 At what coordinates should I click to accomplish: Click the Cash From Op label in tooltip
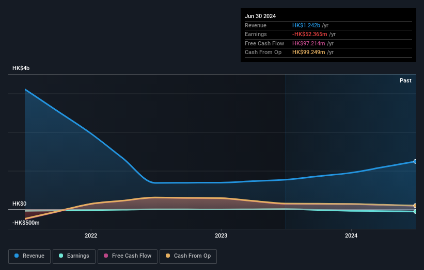click(263, 53)
